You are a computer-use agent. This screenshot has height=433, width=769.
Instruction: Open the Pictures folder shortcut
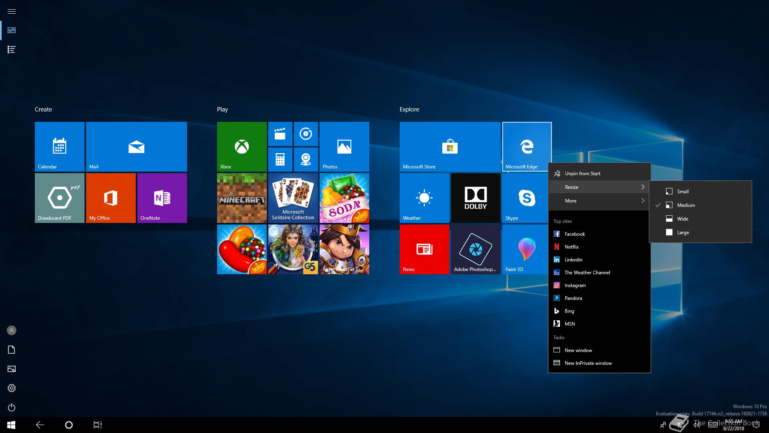[x=12, y=369]
